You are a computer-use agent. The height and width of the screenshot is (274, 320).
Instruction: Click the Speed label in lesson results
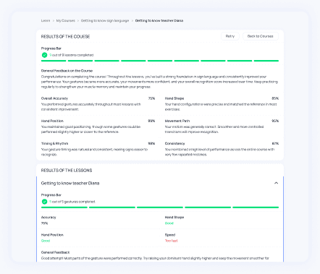point(170,235)
